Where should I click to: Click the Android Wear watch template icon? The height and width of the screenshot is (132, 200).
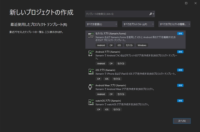tap(91, 87)
